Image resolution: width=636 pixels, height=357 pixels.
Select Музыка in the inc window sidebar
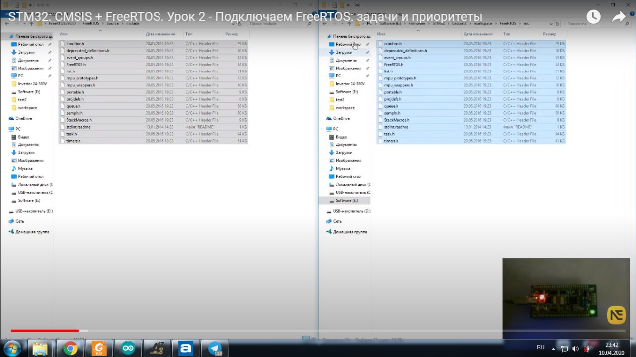[x=343, y=168]
